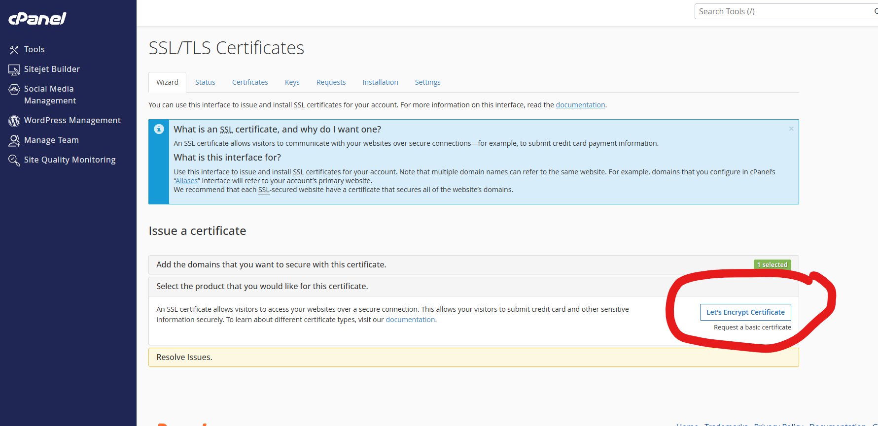Open Social Media Management in sidebar
The image size is (878, 426).
pyautogui.click(x=50, y=95)
